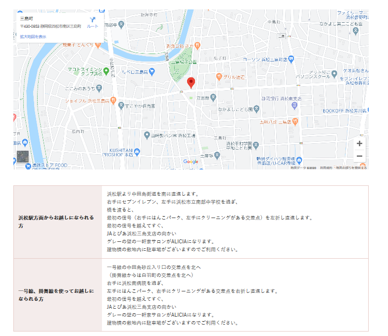Click the 静岡銀行 浜松南支店 bank icon
The width and height of the screenshot is (388, 336).
[295, 105]
